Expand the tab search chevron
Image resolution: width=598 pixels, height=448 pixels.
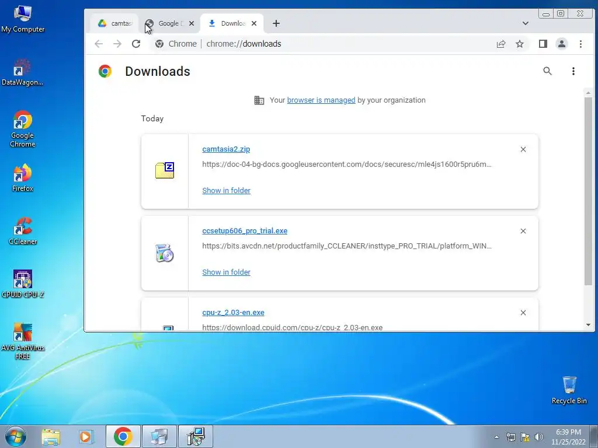pyautogui.click(x=525, y=23)
